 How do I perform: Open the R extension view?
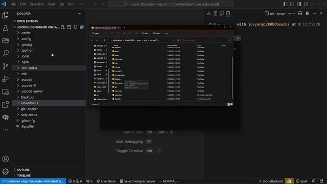6,117
